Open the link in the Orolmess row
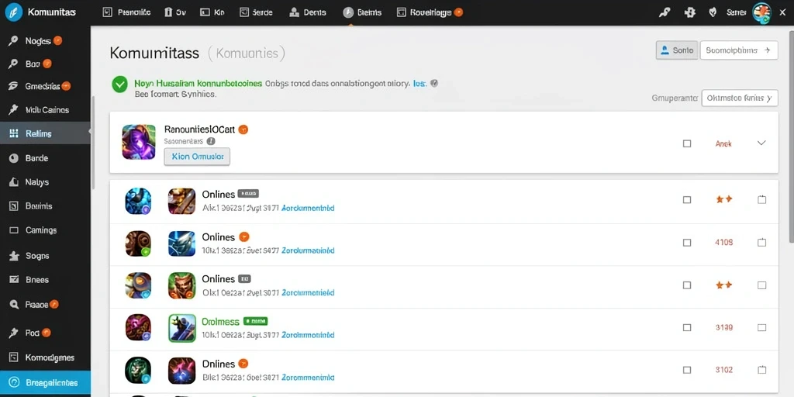This screenshot has width=794, height=397. click(307, 335)
